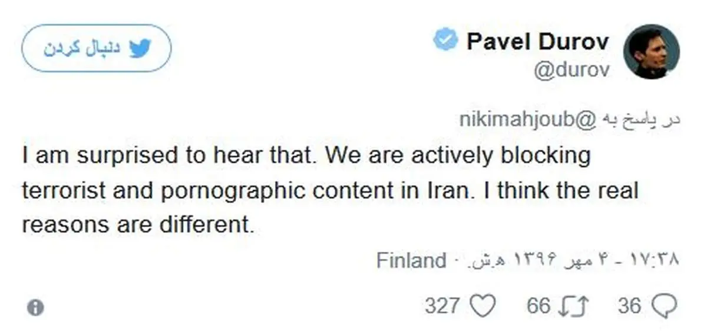The image size is (707, 333).
Task: Click the blue verified badge
Action: (x=446, y=41)
